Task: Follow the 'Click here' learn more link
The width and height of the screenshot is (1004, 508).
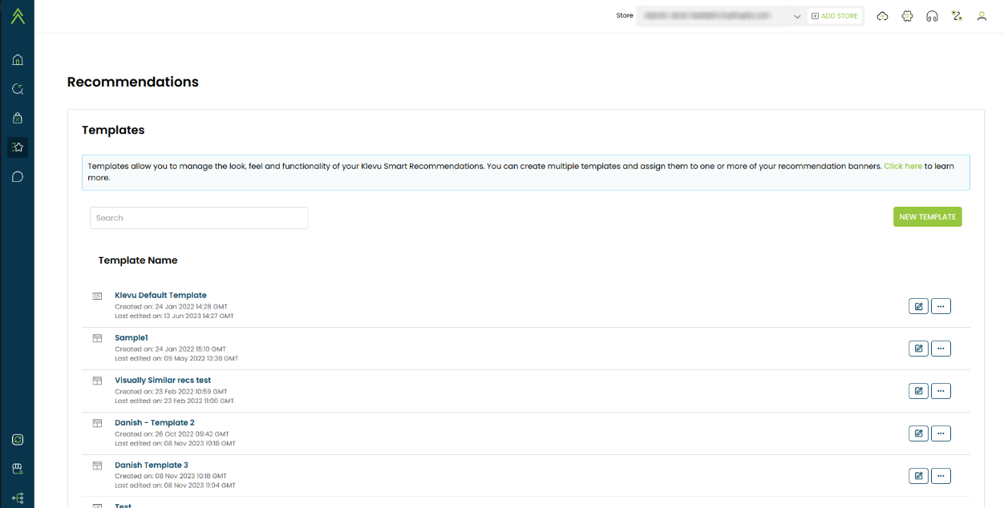Action: click(x=903, y=167)
